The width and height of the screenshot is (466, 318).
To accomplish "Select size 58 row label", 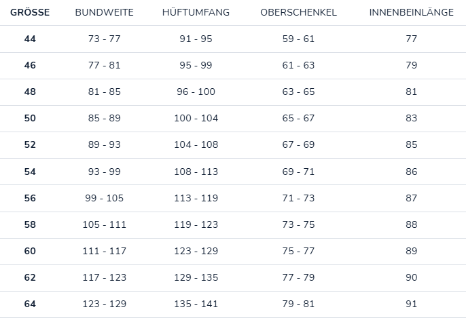I will tap(30, 224).
